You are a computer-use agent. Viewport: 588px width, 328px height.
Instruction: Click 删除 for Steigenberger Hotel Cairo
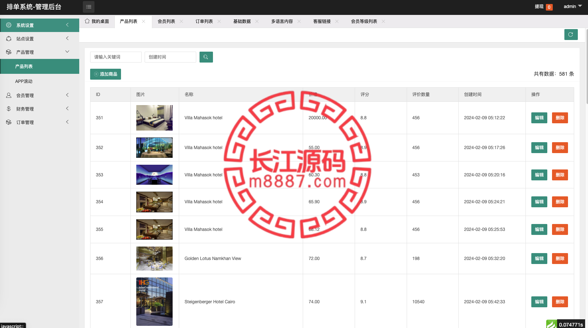pyautogui.click(x=560, y=302)
